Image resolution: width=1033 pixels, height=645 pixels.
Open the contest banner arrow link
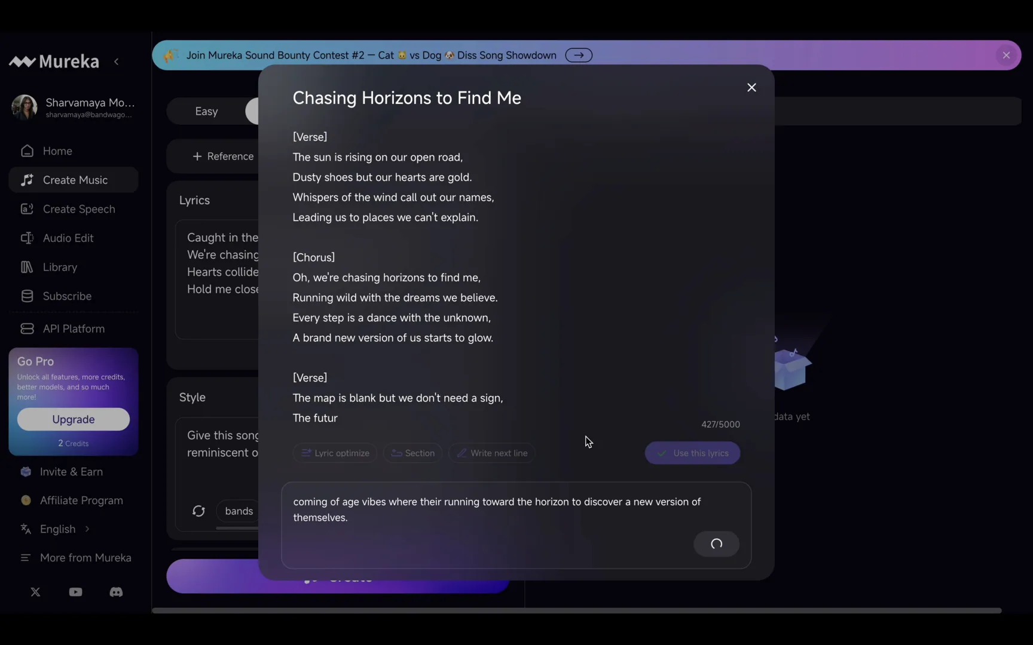pos(578,56)
